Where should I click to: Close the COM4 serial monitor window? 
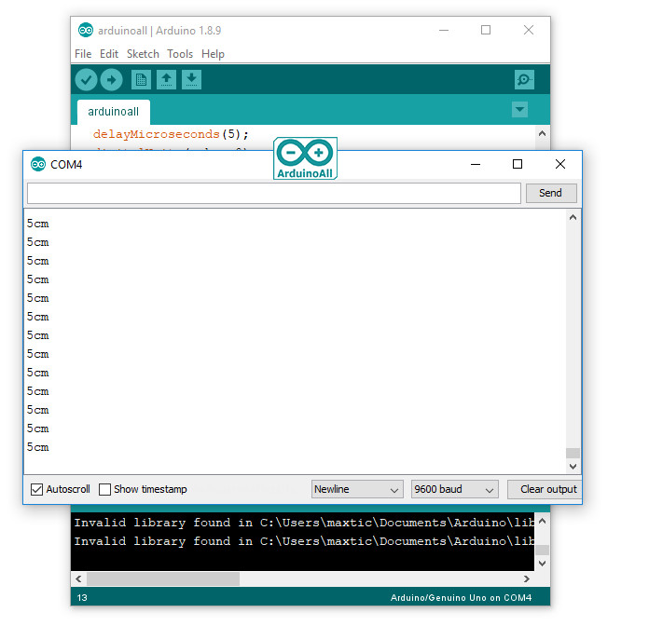560,165
